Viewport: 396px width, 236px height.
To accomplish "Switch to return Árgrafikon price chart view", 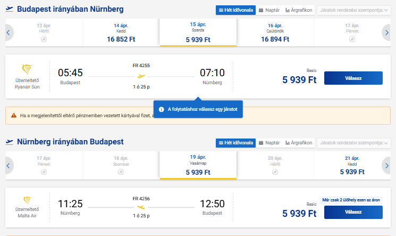I will click(298, 143).
